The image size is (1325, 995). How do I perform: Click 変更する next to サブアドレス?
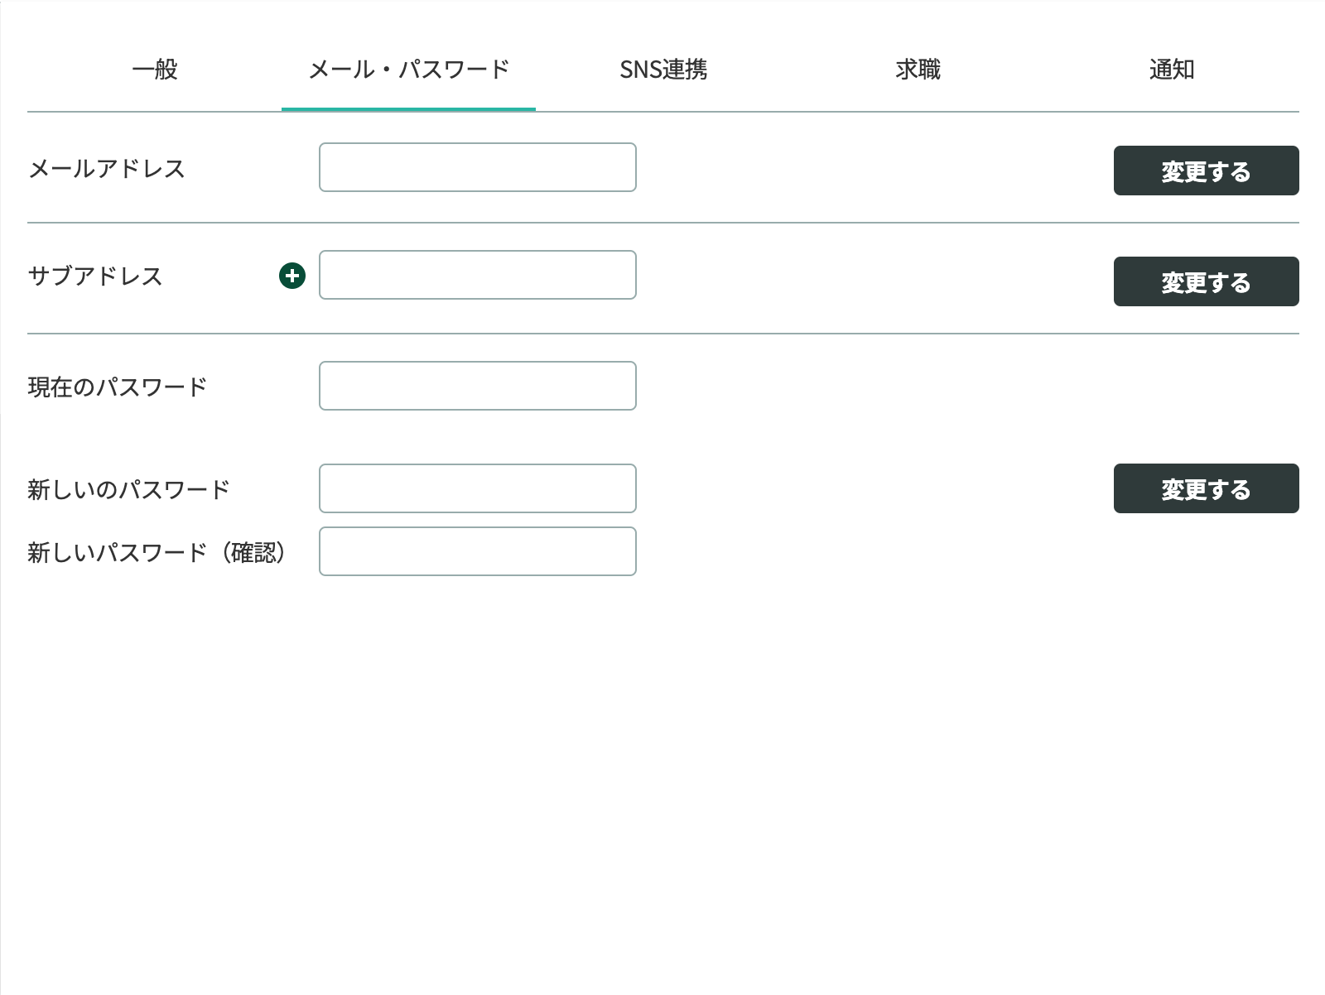pyautogui.click(x=1206, y=281)
